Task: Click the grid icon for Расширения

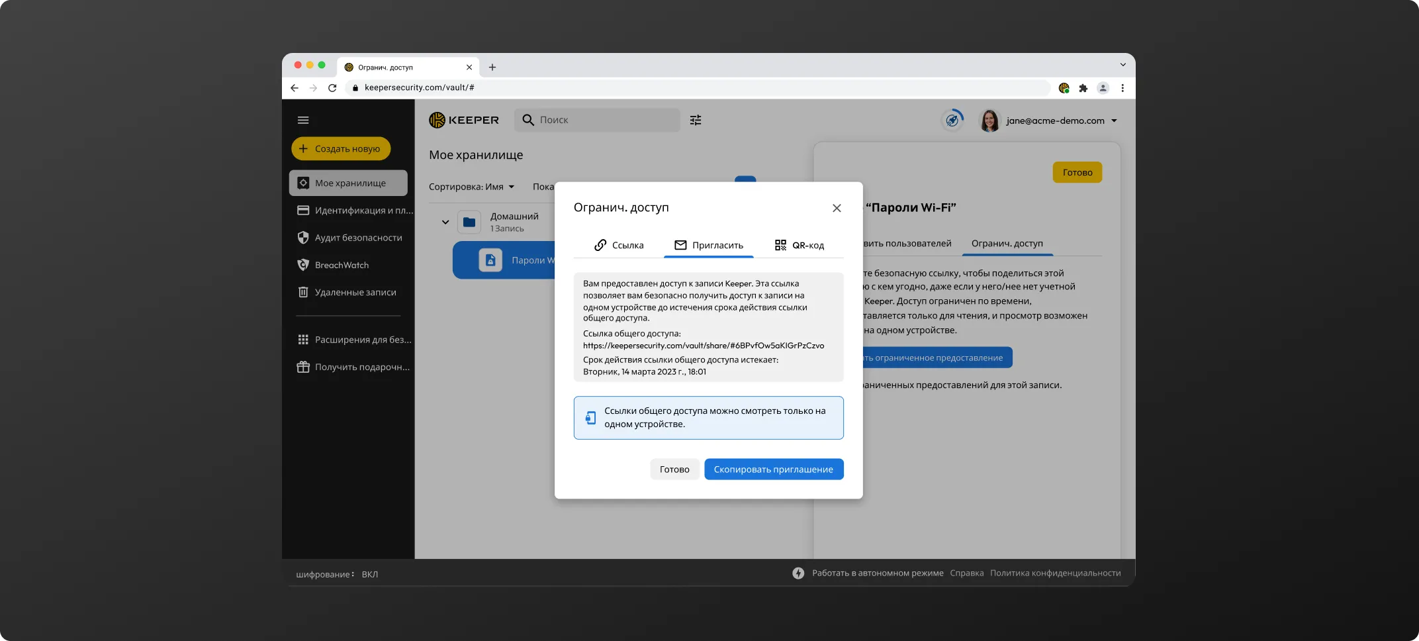Action: (x=303, y=340)
